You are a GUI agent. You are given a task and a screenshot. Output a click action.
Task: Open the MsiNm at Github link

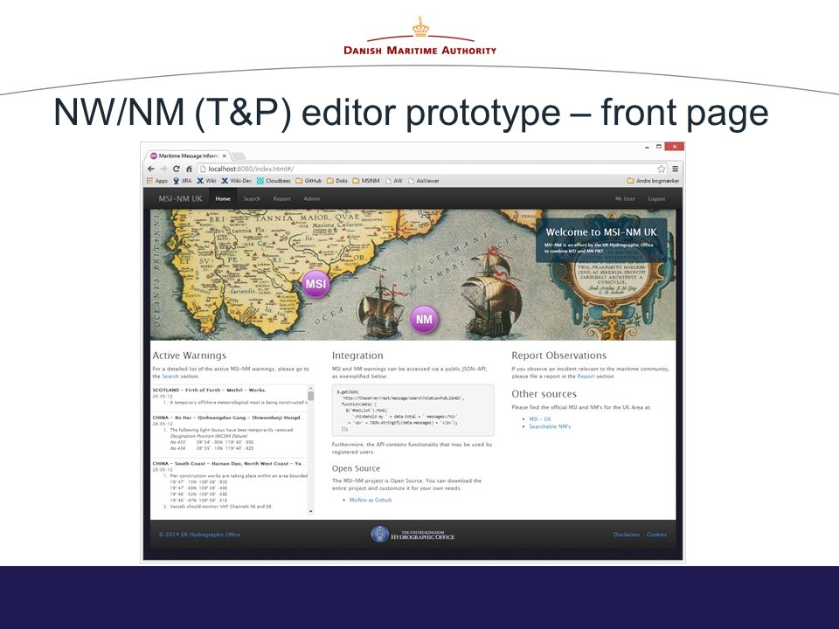click(x=371, y=500)
